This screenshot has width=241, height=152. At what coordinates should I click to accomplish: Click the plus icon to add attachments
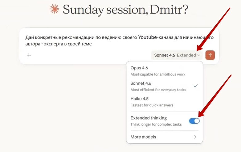pyautogui.click(x=29, y=55)
